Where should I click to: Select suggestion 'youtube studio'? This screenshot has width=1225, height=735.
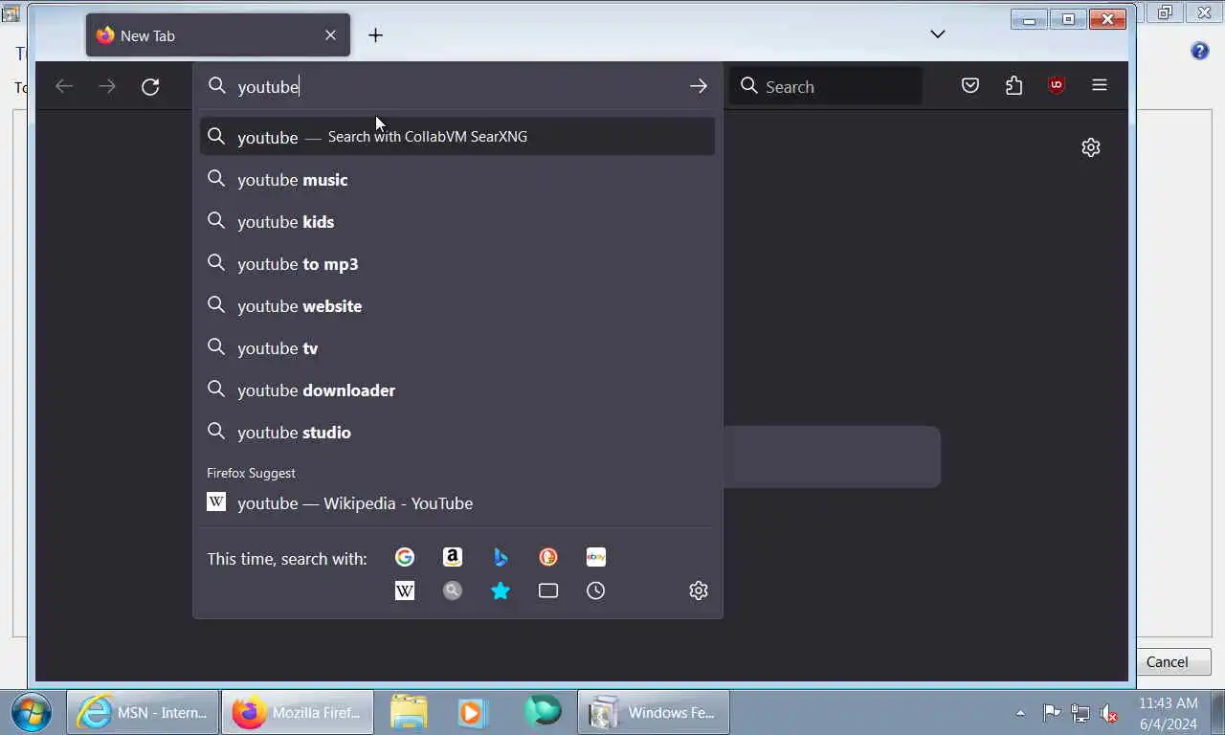(457, 433)
